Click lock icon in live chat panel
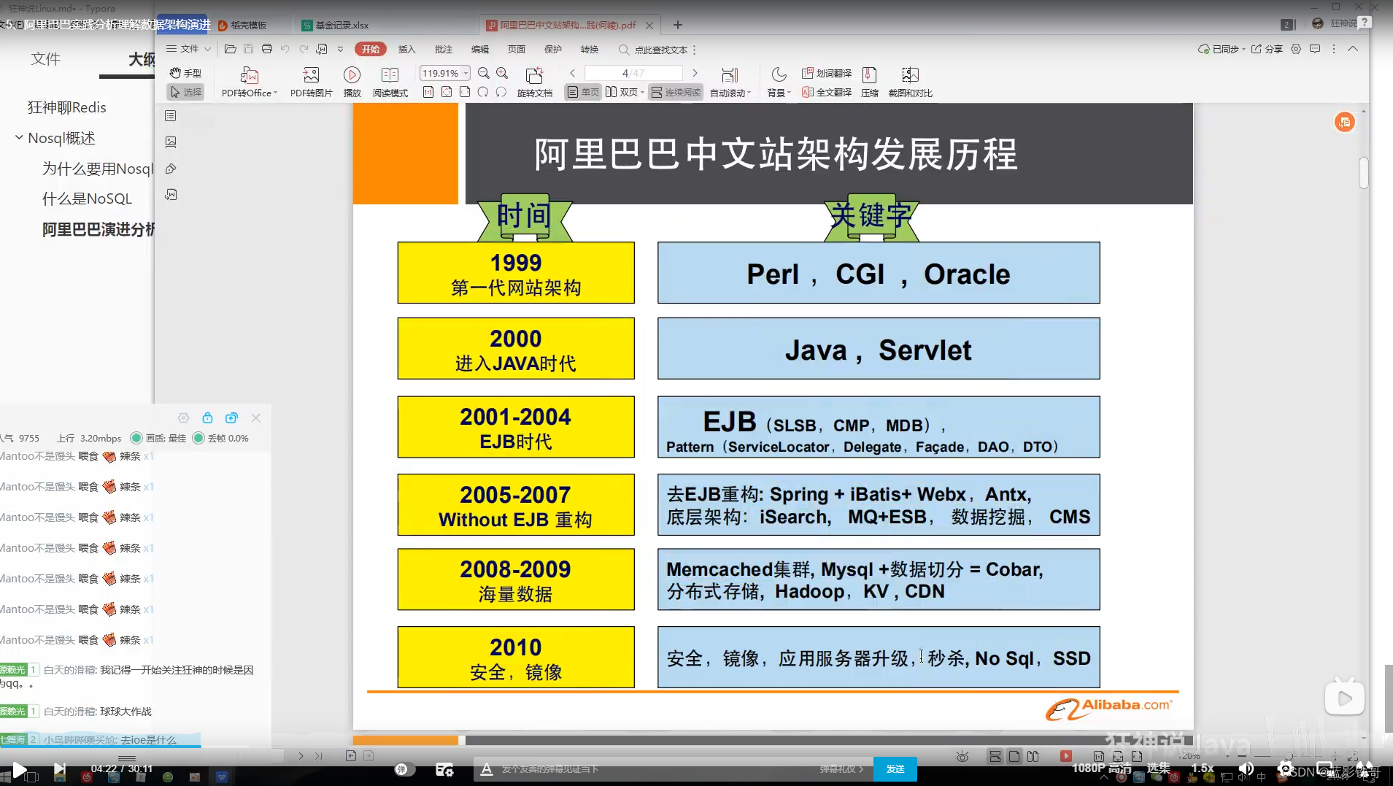The image size is (1393, 786). [x=207, y=417]
